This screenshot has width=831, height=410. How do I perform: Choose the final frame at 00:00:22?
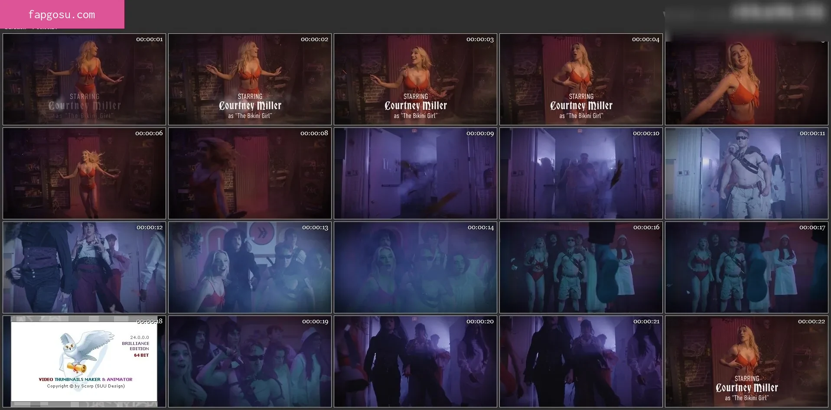[x=746, y=361]
